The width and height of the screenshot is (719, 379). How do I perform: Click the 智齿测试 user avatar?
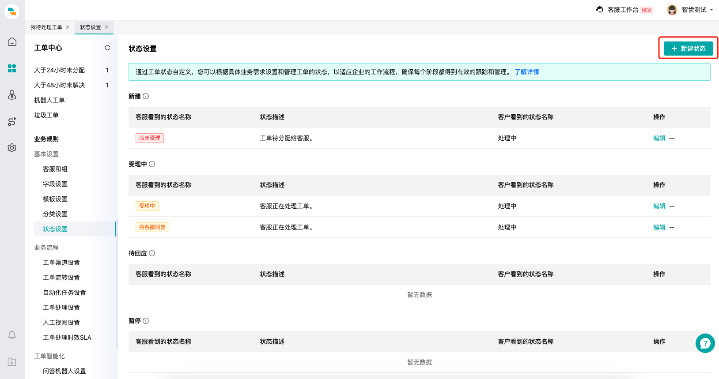click(x=672, y=10)
